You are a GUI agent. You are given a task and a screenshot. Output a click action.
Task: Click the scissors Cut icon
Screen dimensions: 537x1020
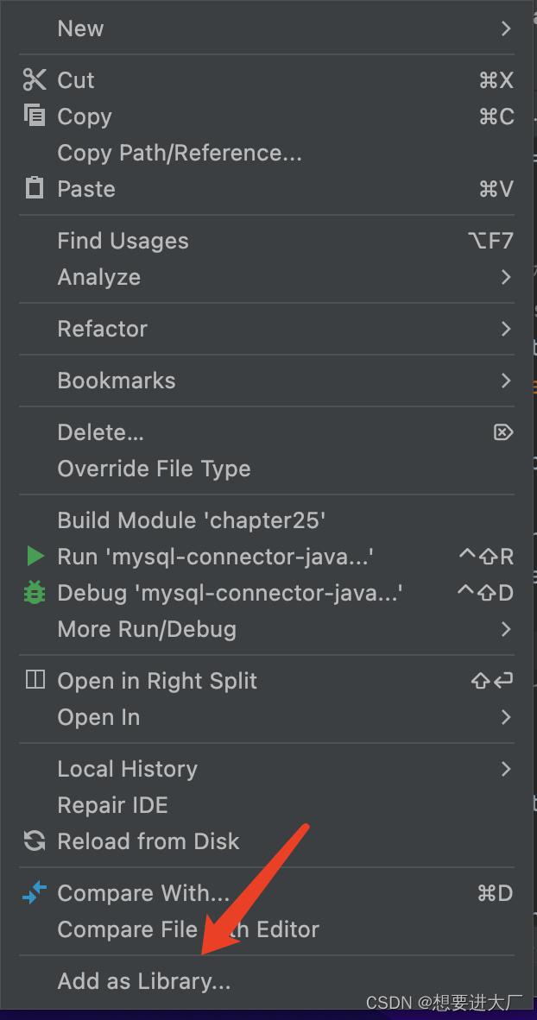(x=35, y=80)
